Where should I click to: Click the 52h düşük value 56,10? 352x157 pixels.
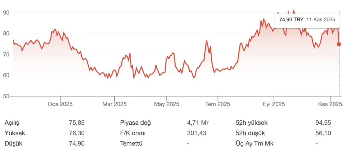tap(323, 133)
